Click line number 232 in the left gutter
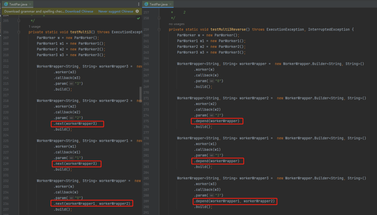The image size is (377, 215). point(6,181)
